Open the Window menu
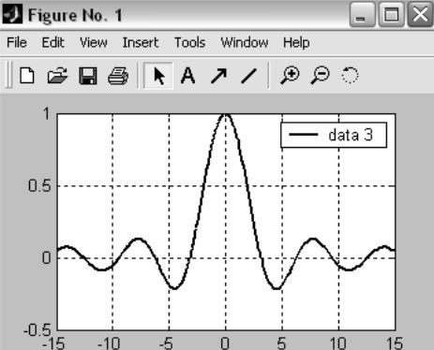Image resolution: width=434 pixels, height=350 pixels. pos(245,42)
